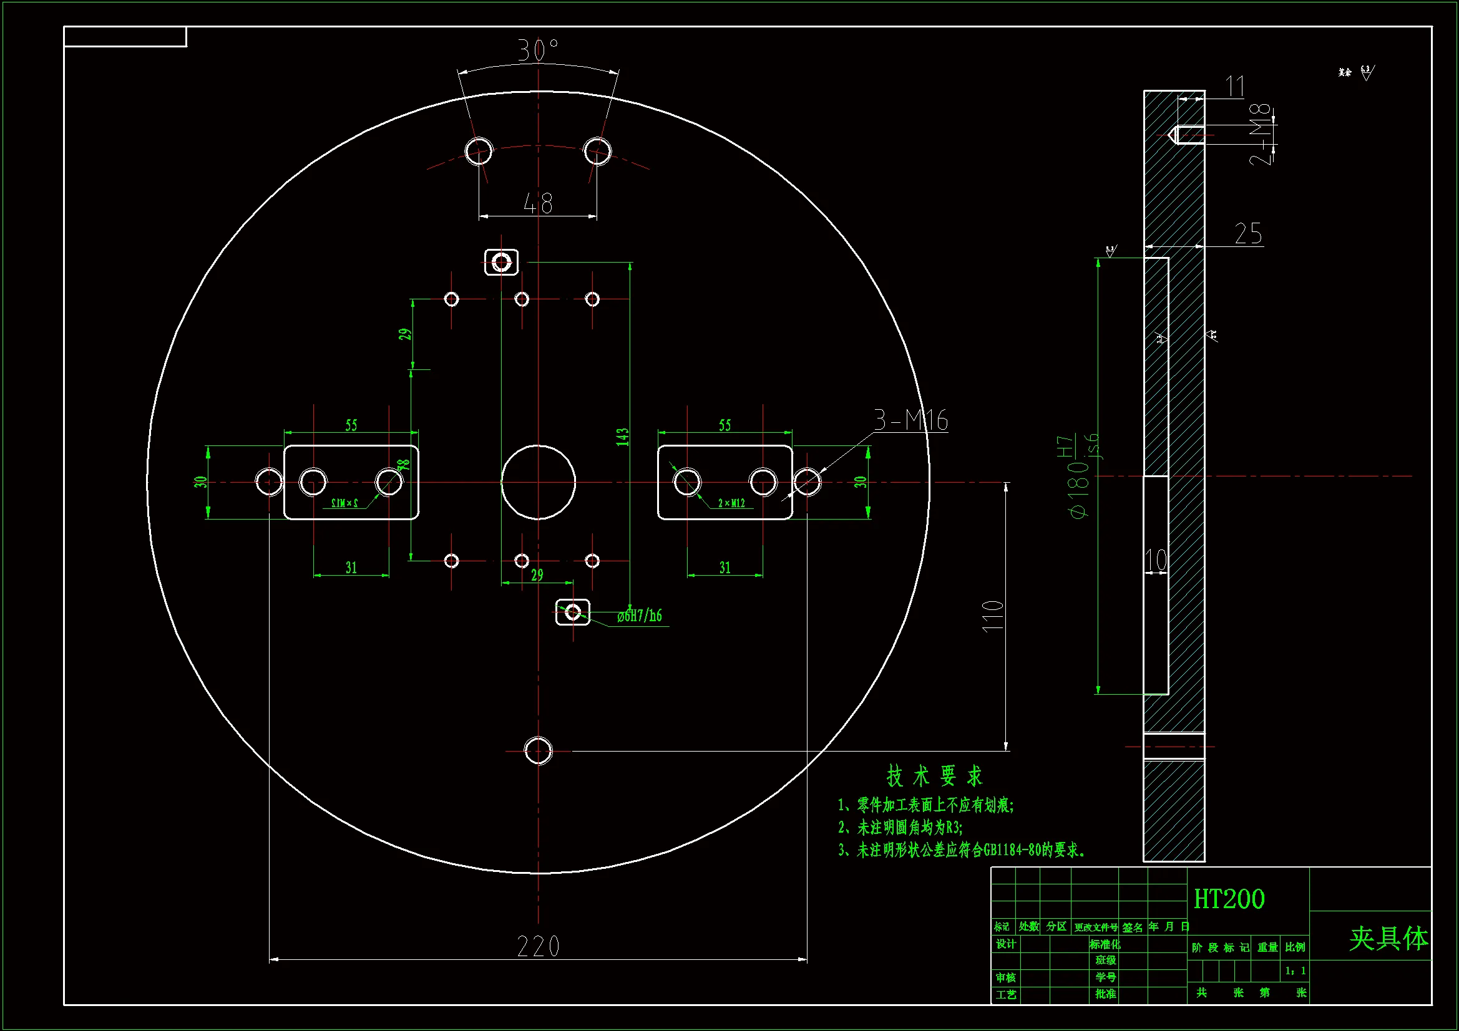Screen dimensions: 1459x1031
Task: Select the 设计 cell in title block
Action: coord(1005,944)
